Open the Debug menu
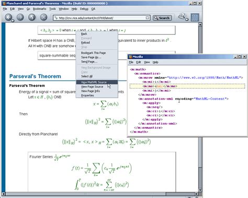The height and width of the screenshot is (198, 248). click(x=84, y=9)
